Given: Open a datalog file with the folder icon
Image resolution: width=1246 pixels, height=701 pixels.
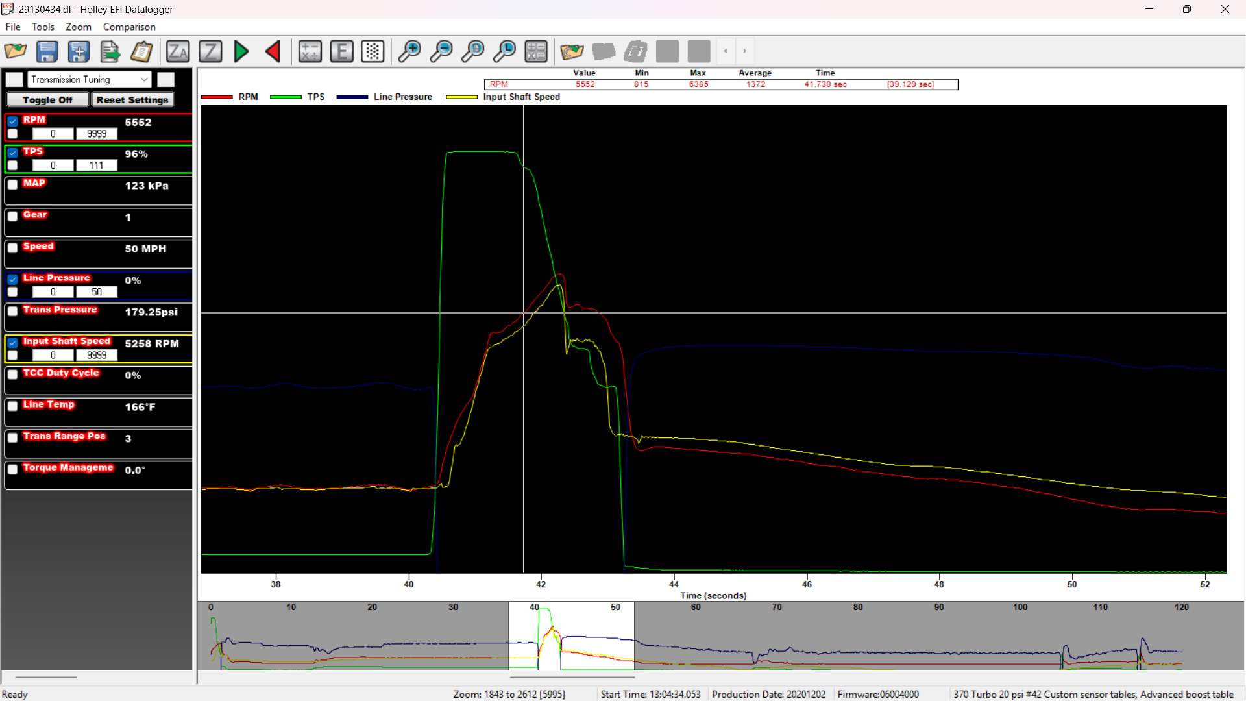Looking at the screenshot, I should (x=16, y=51).
